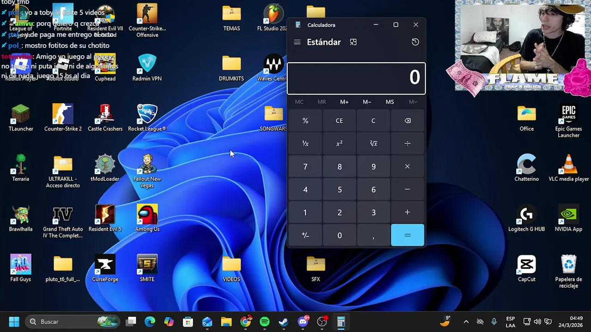
Task: Click the x squared key
Action: pyautogui.click(x=339, y=143)
